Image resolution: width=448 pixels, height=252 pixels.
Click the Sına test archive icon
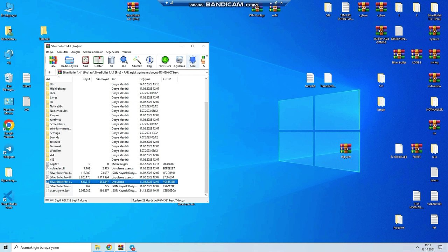[x=85, y=60]
